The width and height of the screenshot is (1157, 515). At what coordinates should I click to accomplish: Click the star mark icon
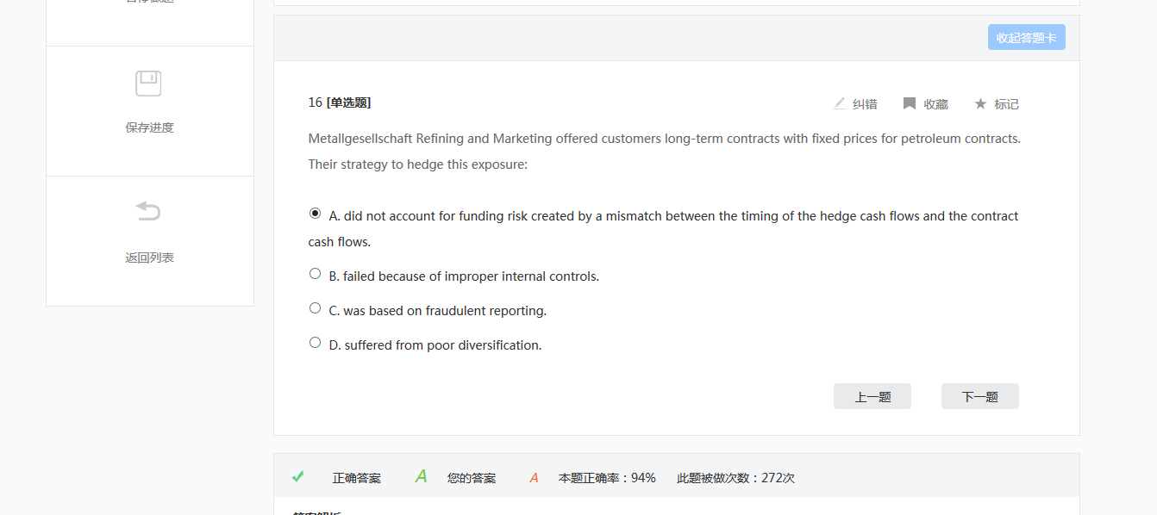click(x=980, y=103)
